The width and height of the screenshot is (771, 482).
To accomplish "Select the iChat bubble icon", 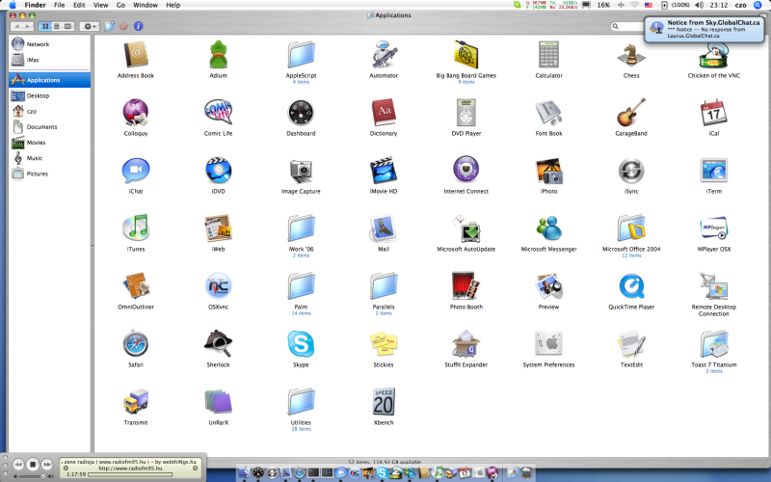I will 136,171.
